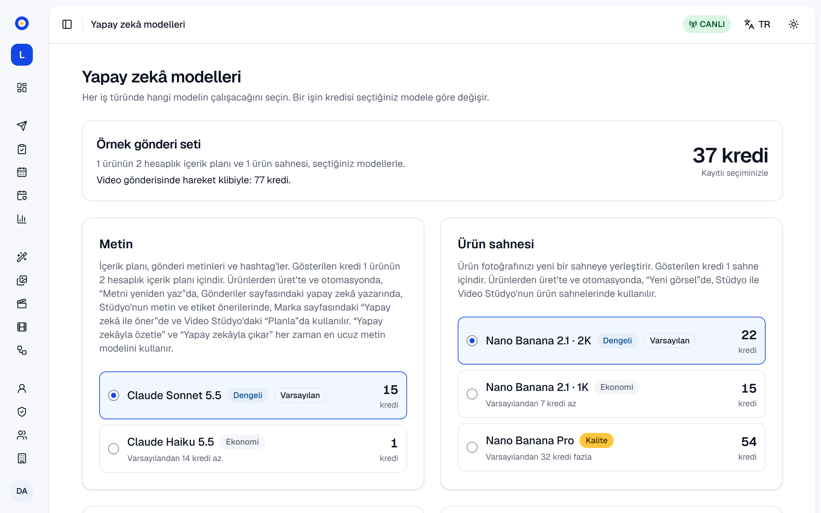821x513 pixels.
Task: Open the TR language selector
Action: pos(757,24)
